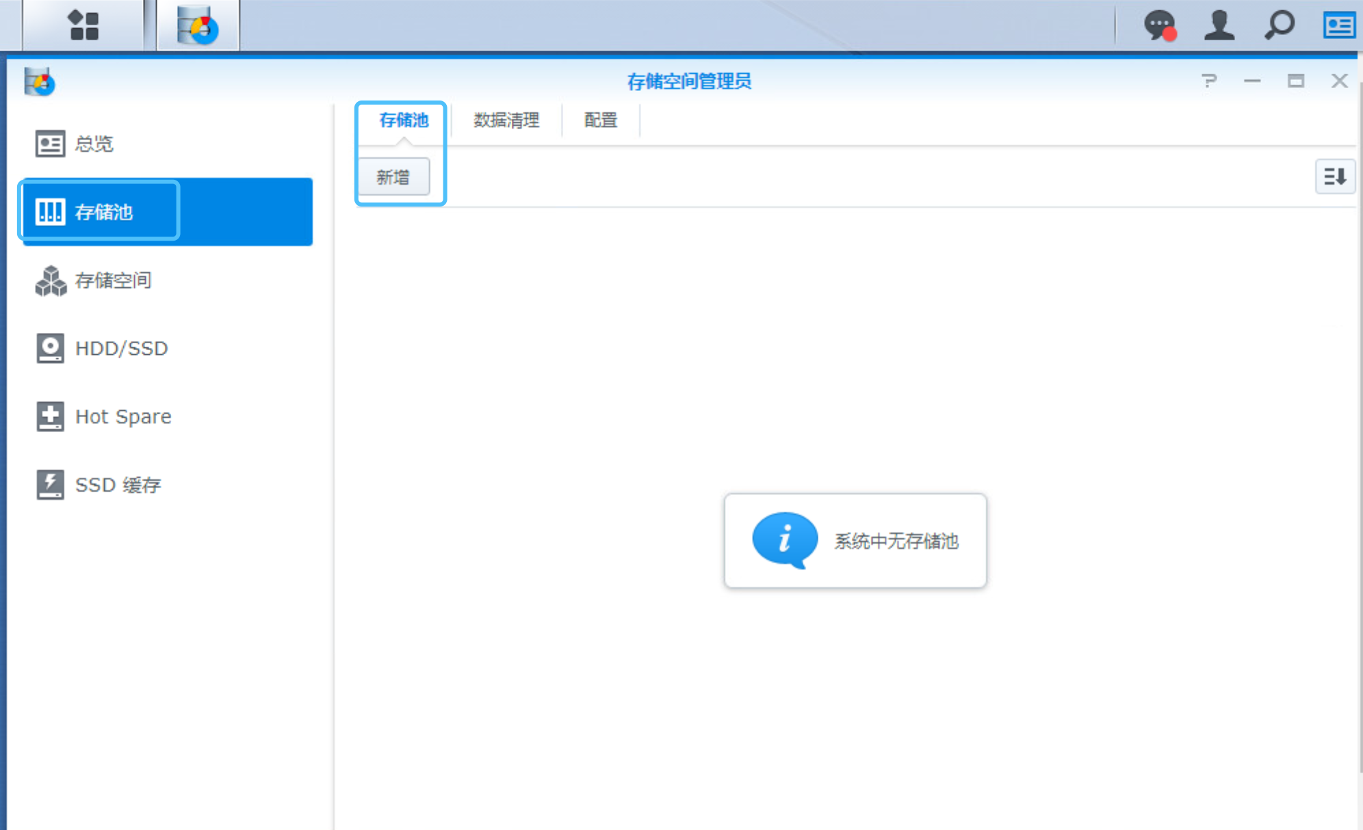This screenshot has height=830, width=1363.
Task: Open Hot Spare sidebar section
Action: [x=168, y=416]
